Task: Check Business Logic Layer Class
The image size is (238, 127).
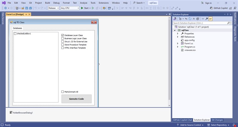Action: (63, 39)
